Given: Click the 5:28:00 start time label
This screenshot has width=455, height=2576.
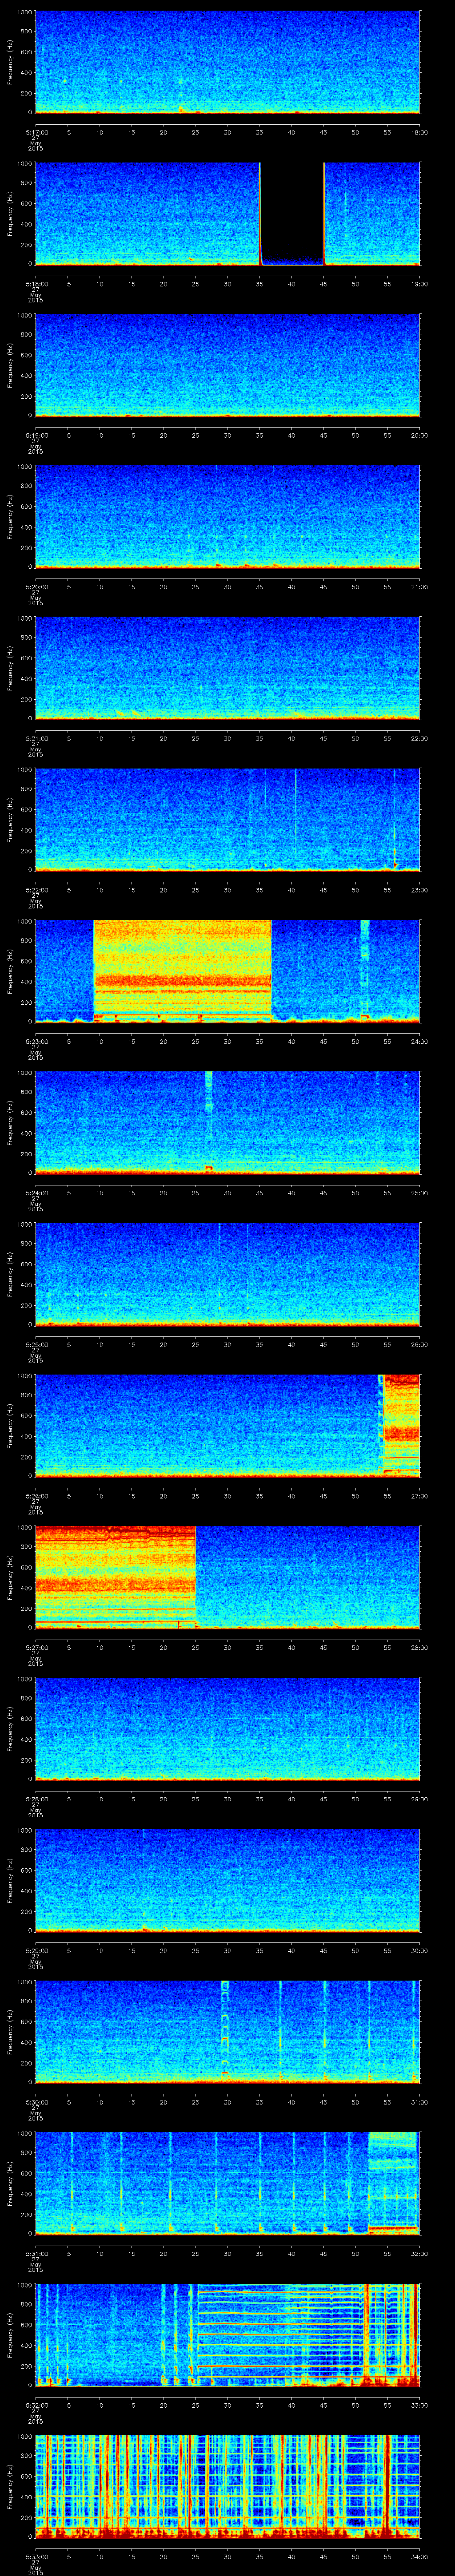Looking at the screenshot, I should [x=37, y=1799].
